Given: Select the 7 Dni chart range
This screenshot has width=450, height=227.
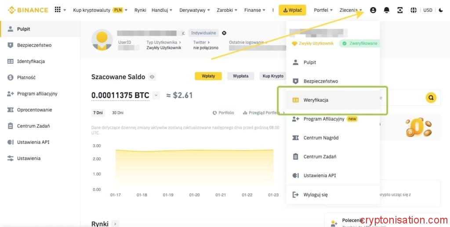Looking at the screenshot, I should [98, 113].
